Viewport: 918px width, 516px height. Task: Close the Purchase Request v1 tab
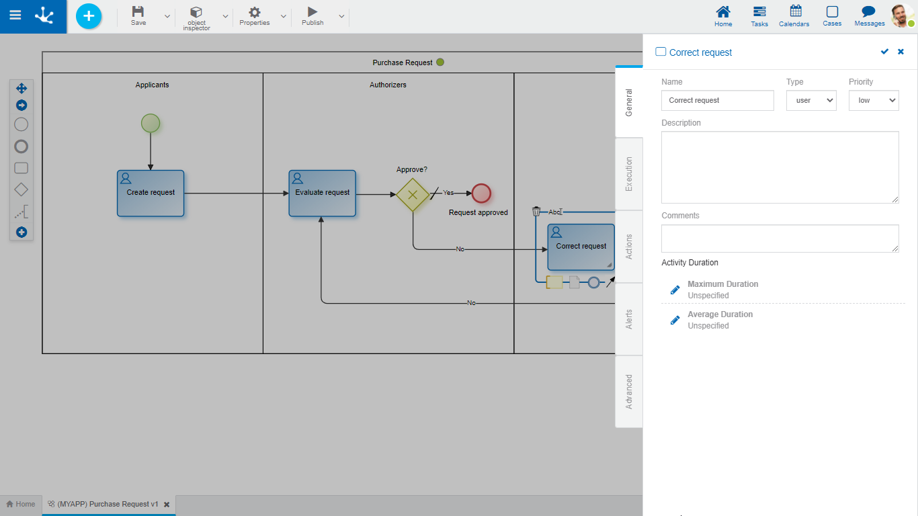pyautogui.click(x=167, y=505)
